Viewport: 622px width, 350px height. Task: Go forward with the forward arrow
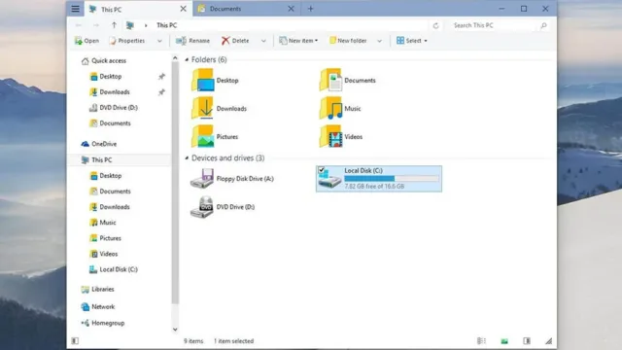(x=96, y=25)
